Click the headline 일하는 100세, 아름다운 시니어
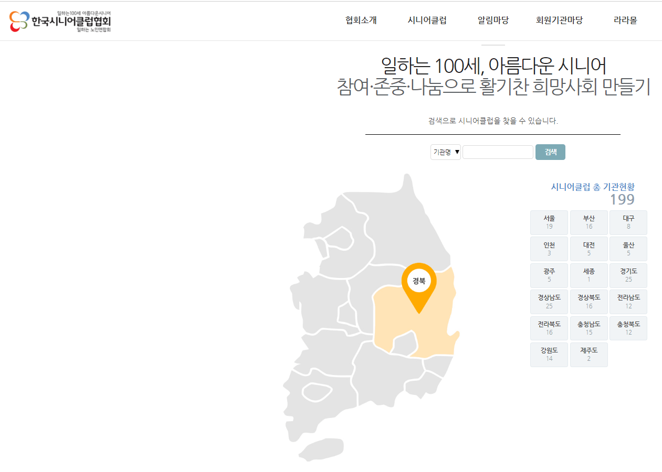Viewport: 662px width, 472px height. pos(493,66)
